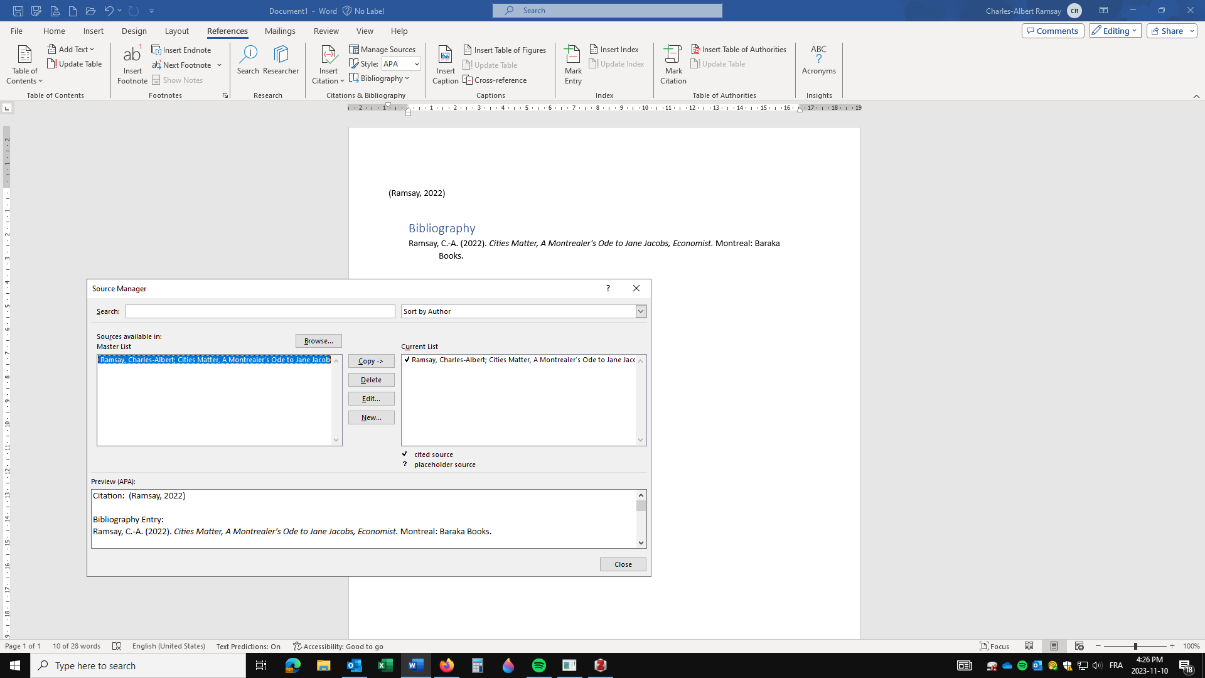
Task: Click the Delete source button
Action: coord(372,380)
